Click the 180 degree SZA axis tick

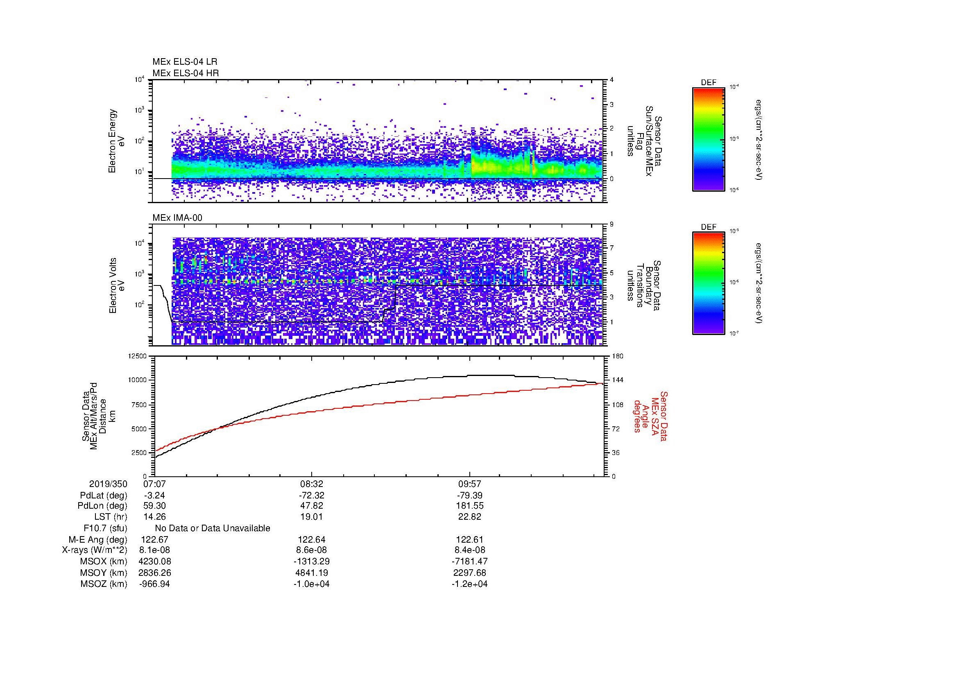[617, 356]
